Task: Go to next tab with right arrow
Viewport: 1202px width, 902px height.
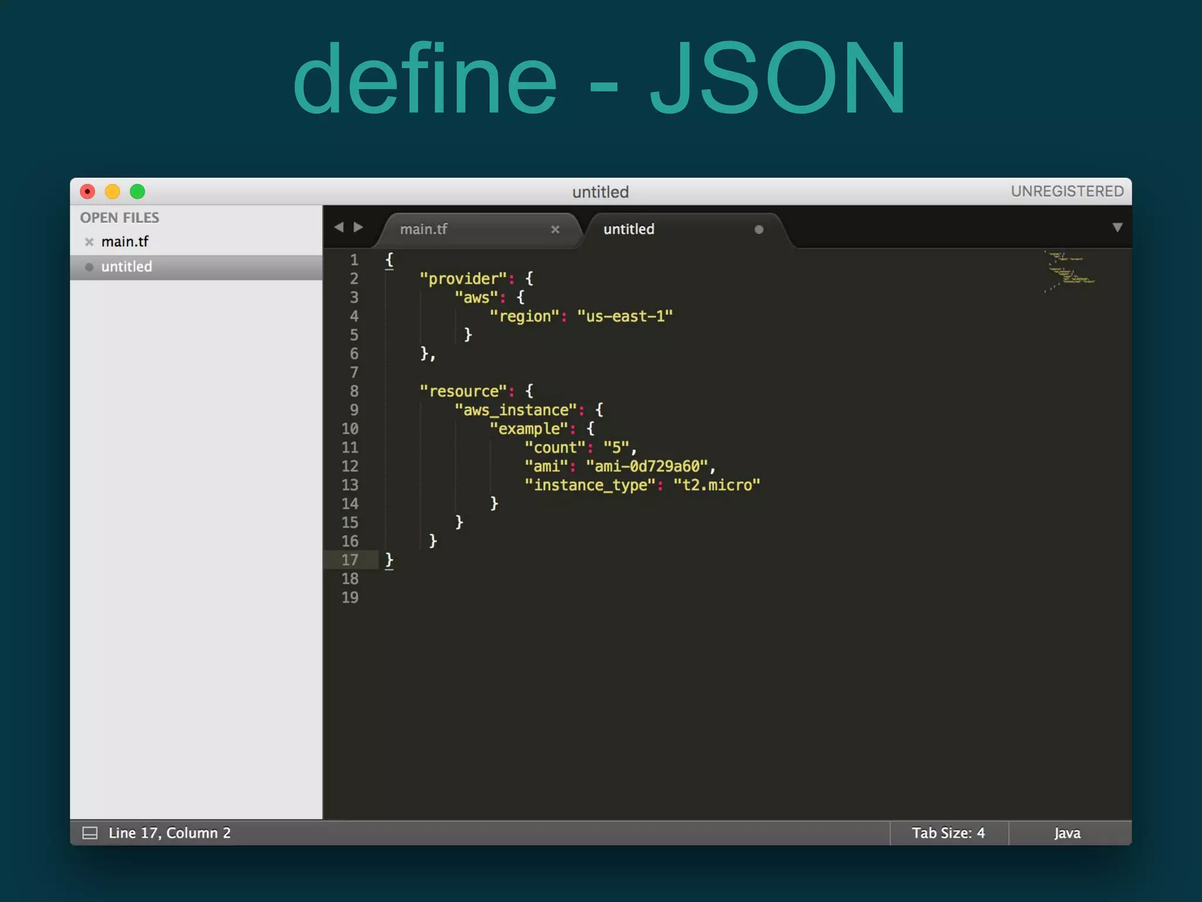Action: [358, 227]
